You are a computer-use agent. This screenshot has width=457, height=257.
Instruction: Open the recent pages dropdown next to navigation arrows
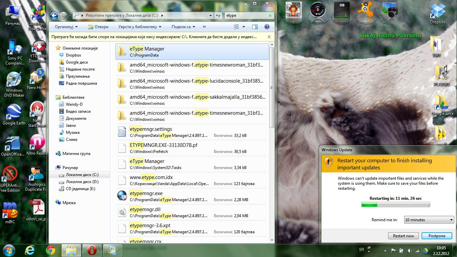70,15
